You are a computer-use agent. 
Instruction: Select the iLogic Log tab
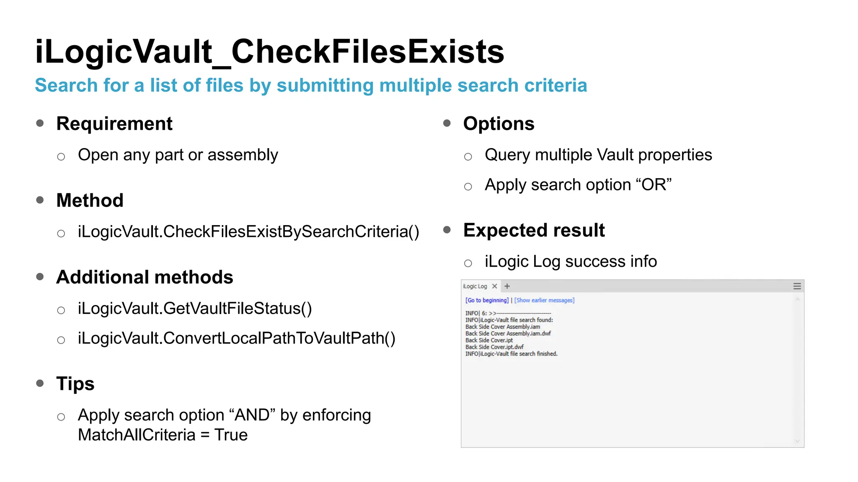point(475,286)
